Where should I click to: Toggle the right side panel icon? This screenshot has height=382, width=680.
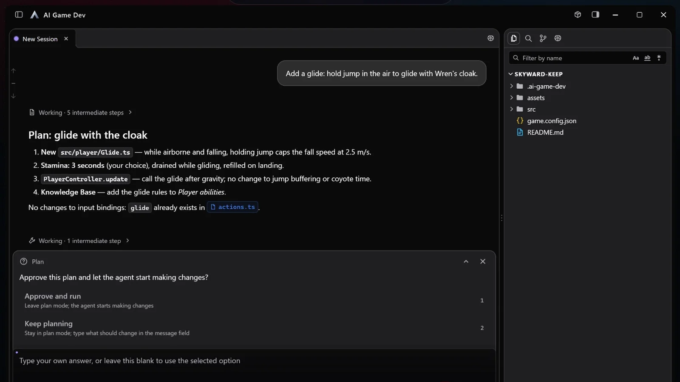[x=595, y=14]
